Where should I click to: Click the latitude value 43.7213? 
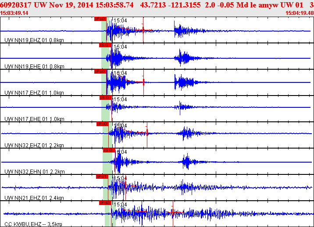coord(153,5)
